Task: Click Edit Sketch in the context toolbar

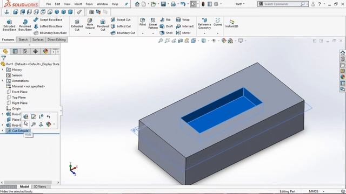Action: (34, 116)
